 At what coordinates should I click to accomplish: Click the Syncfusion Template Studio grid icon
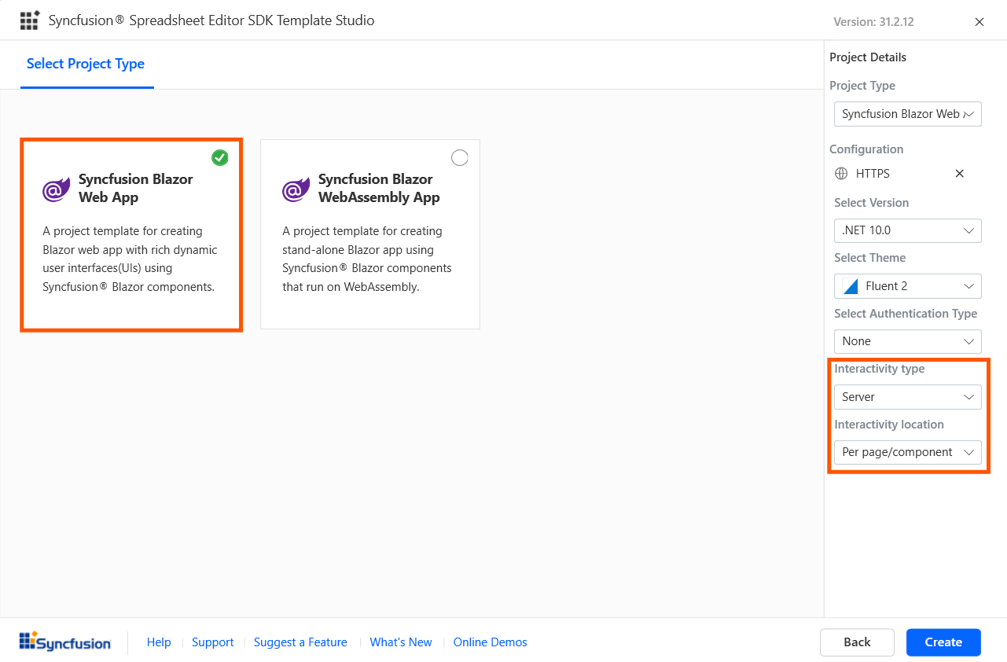coord(29,20)
